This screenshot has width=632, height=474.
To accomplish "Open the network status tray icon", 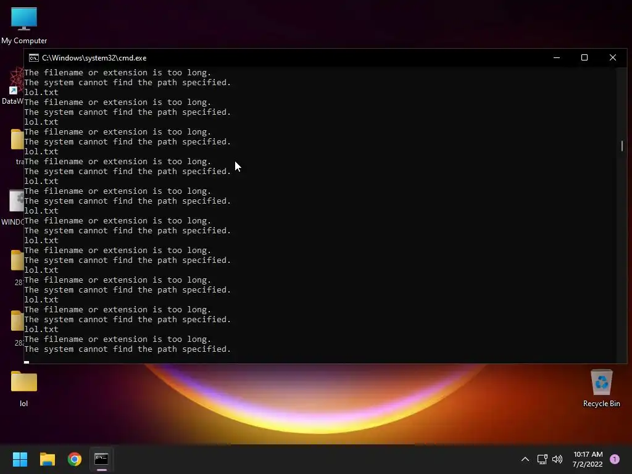I will (x=542, y=459).
